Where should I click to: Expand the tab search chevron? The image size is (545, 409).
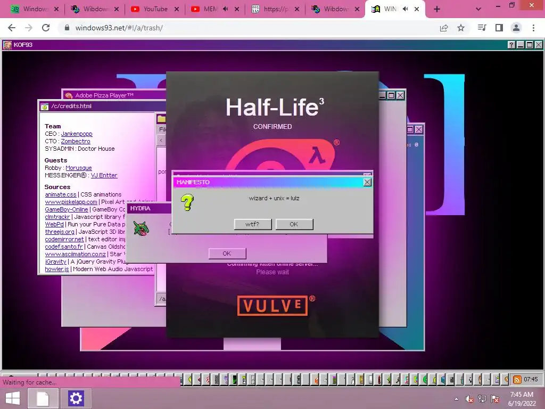click(478, 10)
